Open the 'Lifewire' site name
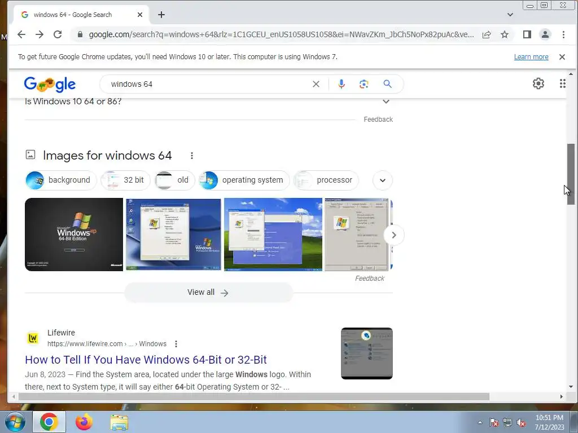The width and height of the screenshot is (578, 433). (61, 333)
